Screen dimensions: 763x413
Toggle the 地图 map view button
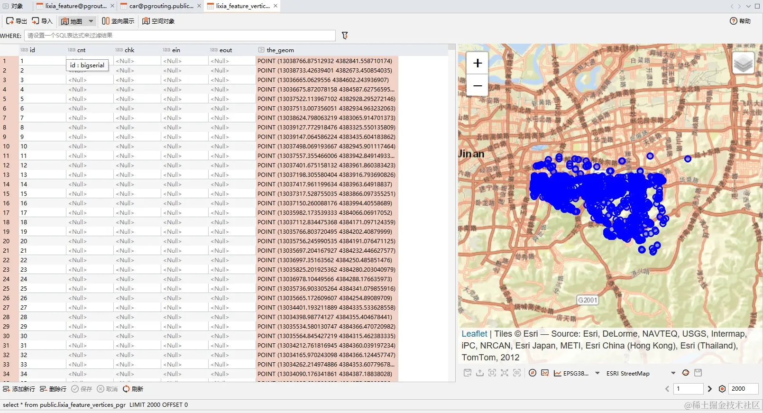[x=72, y=21]
